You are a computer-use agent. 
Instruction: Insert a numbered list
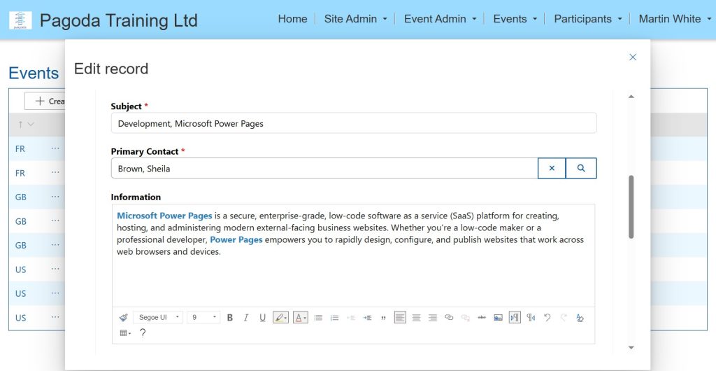tap(335, 318)
